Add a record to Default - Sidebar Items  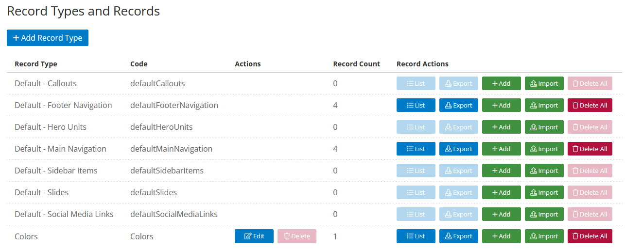click(502, 171)
